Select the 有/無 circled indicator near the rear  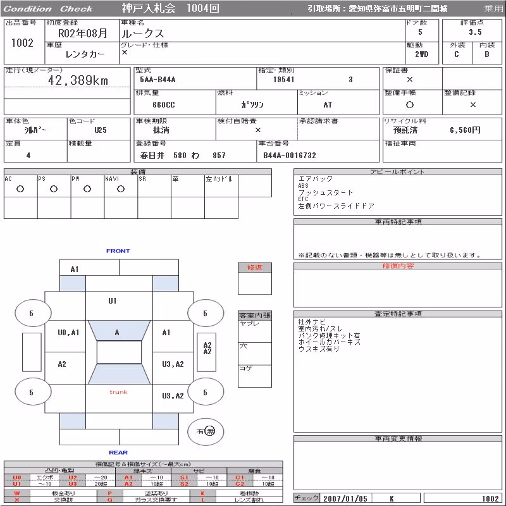click(206, 431)
